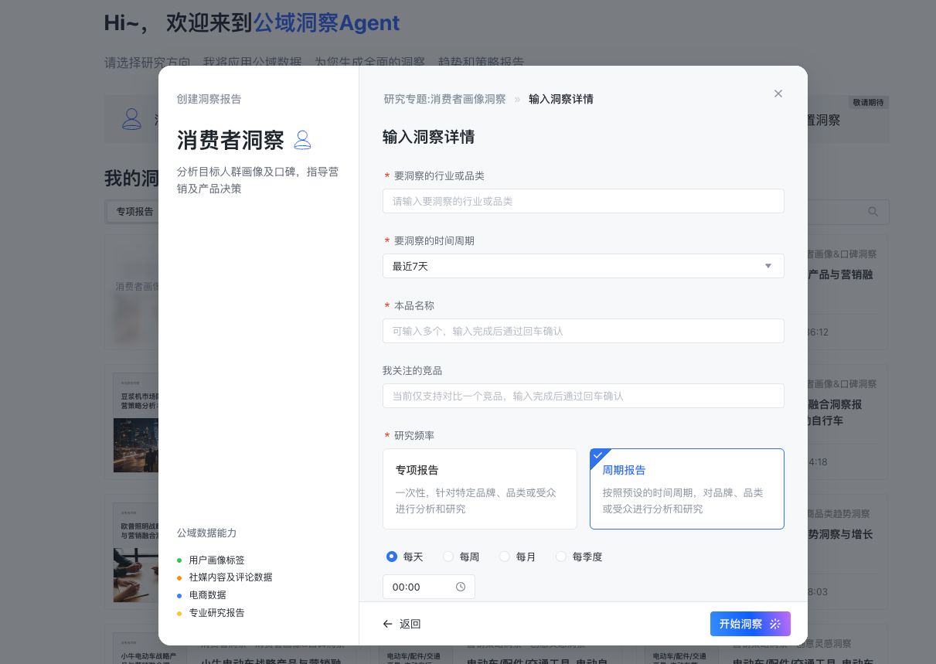The height and width of the screenshot is (664, 936).
Task: Click the 开始洞察 button
Action: (751, 624)
